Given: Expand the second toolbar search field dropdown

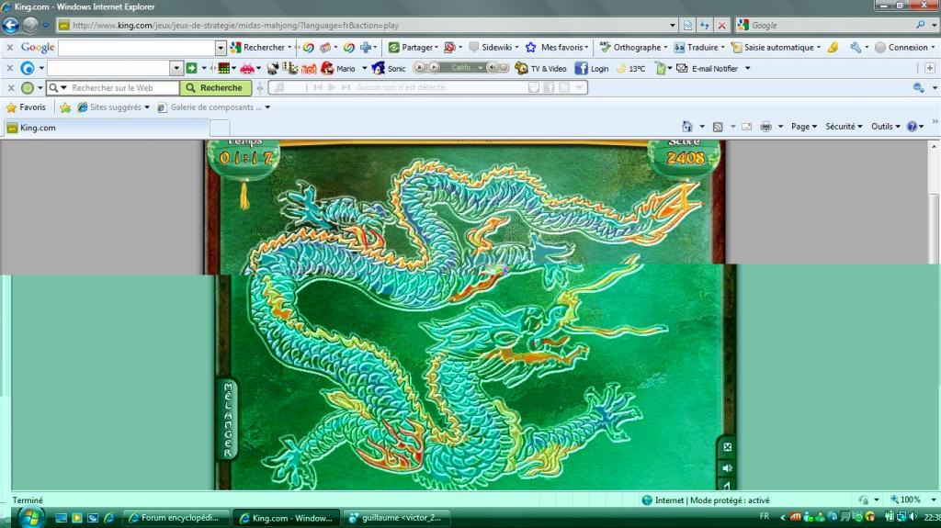Looking at the screenshot, I should tap(176, 68).
